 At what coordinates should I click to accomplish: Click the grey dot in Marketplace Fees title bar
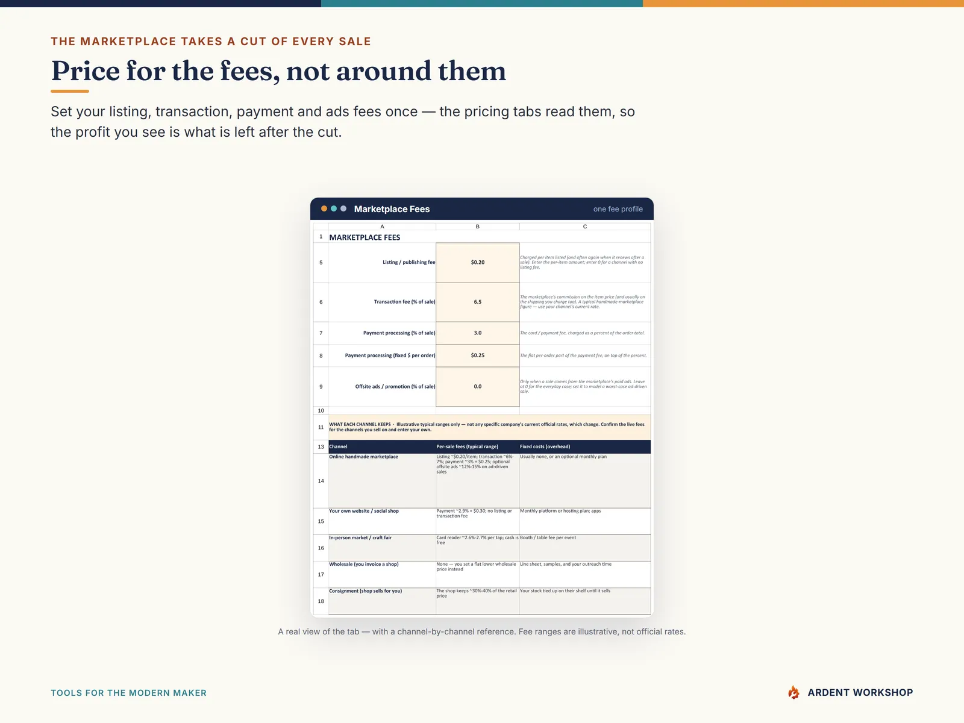coord(343,208)
